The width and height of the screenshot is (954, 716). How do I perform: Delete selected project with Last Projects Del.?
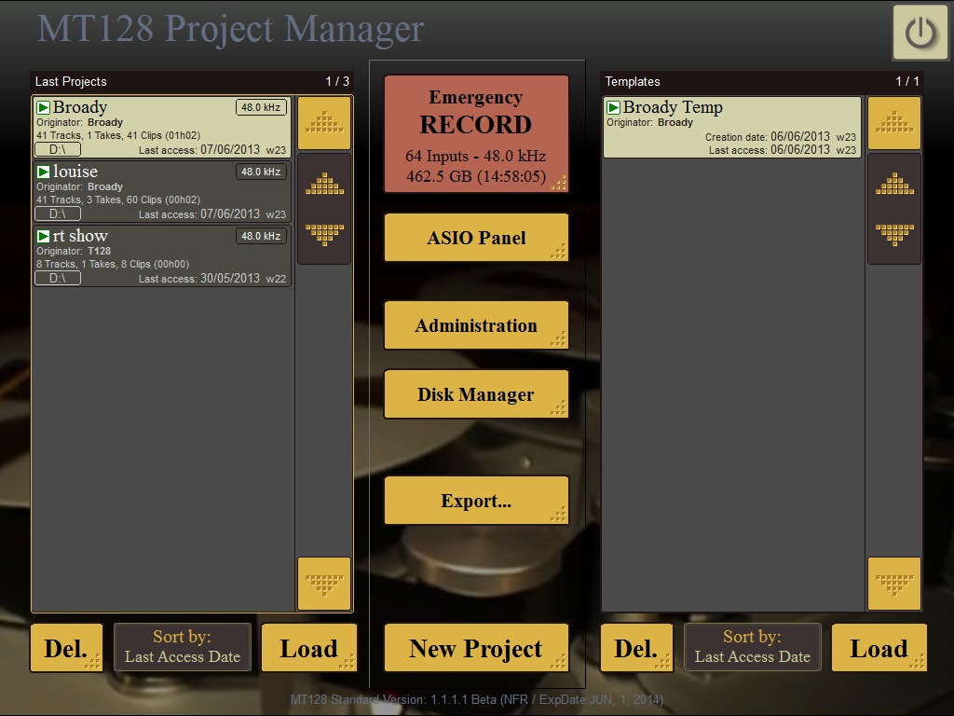click(x=66, y=649)
